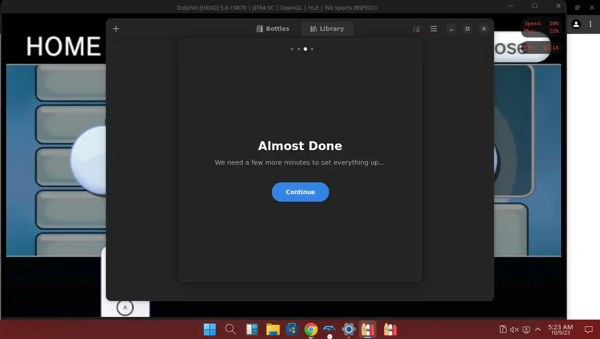Screen dimensions: 600x339
Task: Click the muted volume tray icon
Action: click(514, 329)
